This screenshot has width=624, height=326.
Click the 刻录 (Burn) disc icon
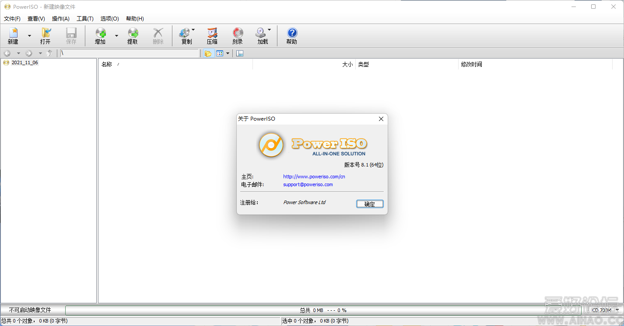coord(238,33)
